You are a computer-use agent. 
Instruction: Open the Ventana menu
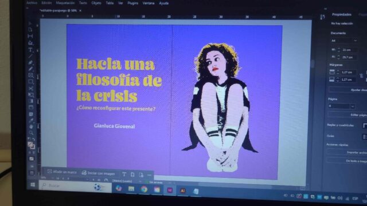149,3
